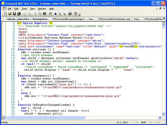Image resolution: width=167 pixels, height=125 pixels.
Task: Open the File menu
Action: 10,9
